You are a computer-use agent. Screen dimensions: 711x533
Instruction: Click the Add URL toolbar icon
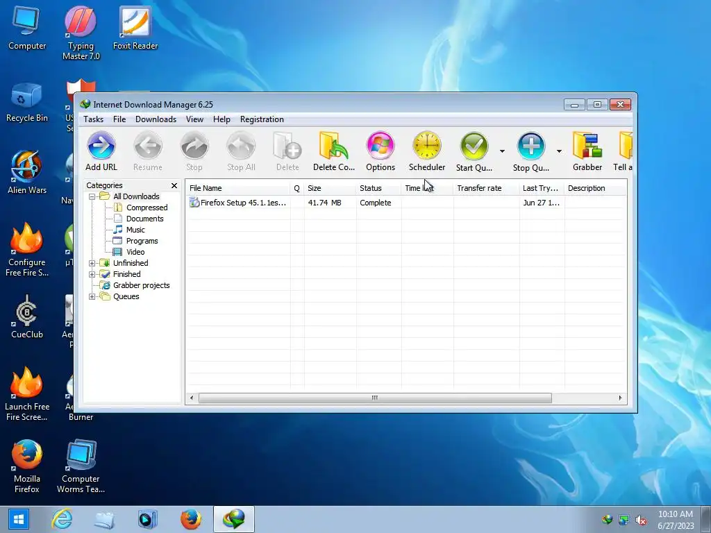pyautogui.click(x=101, y=151)
